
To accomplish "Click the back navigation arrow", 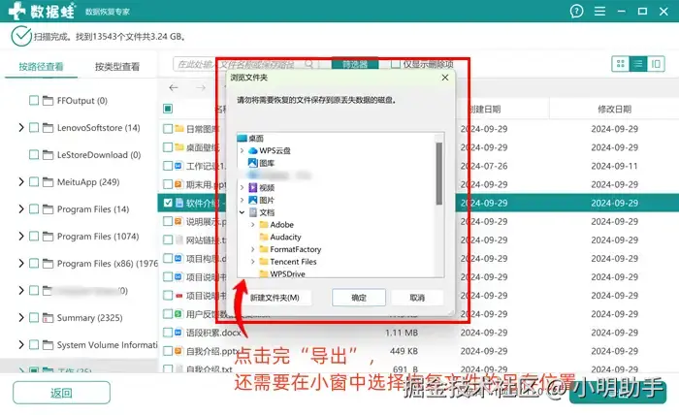I will click(174, 88).
